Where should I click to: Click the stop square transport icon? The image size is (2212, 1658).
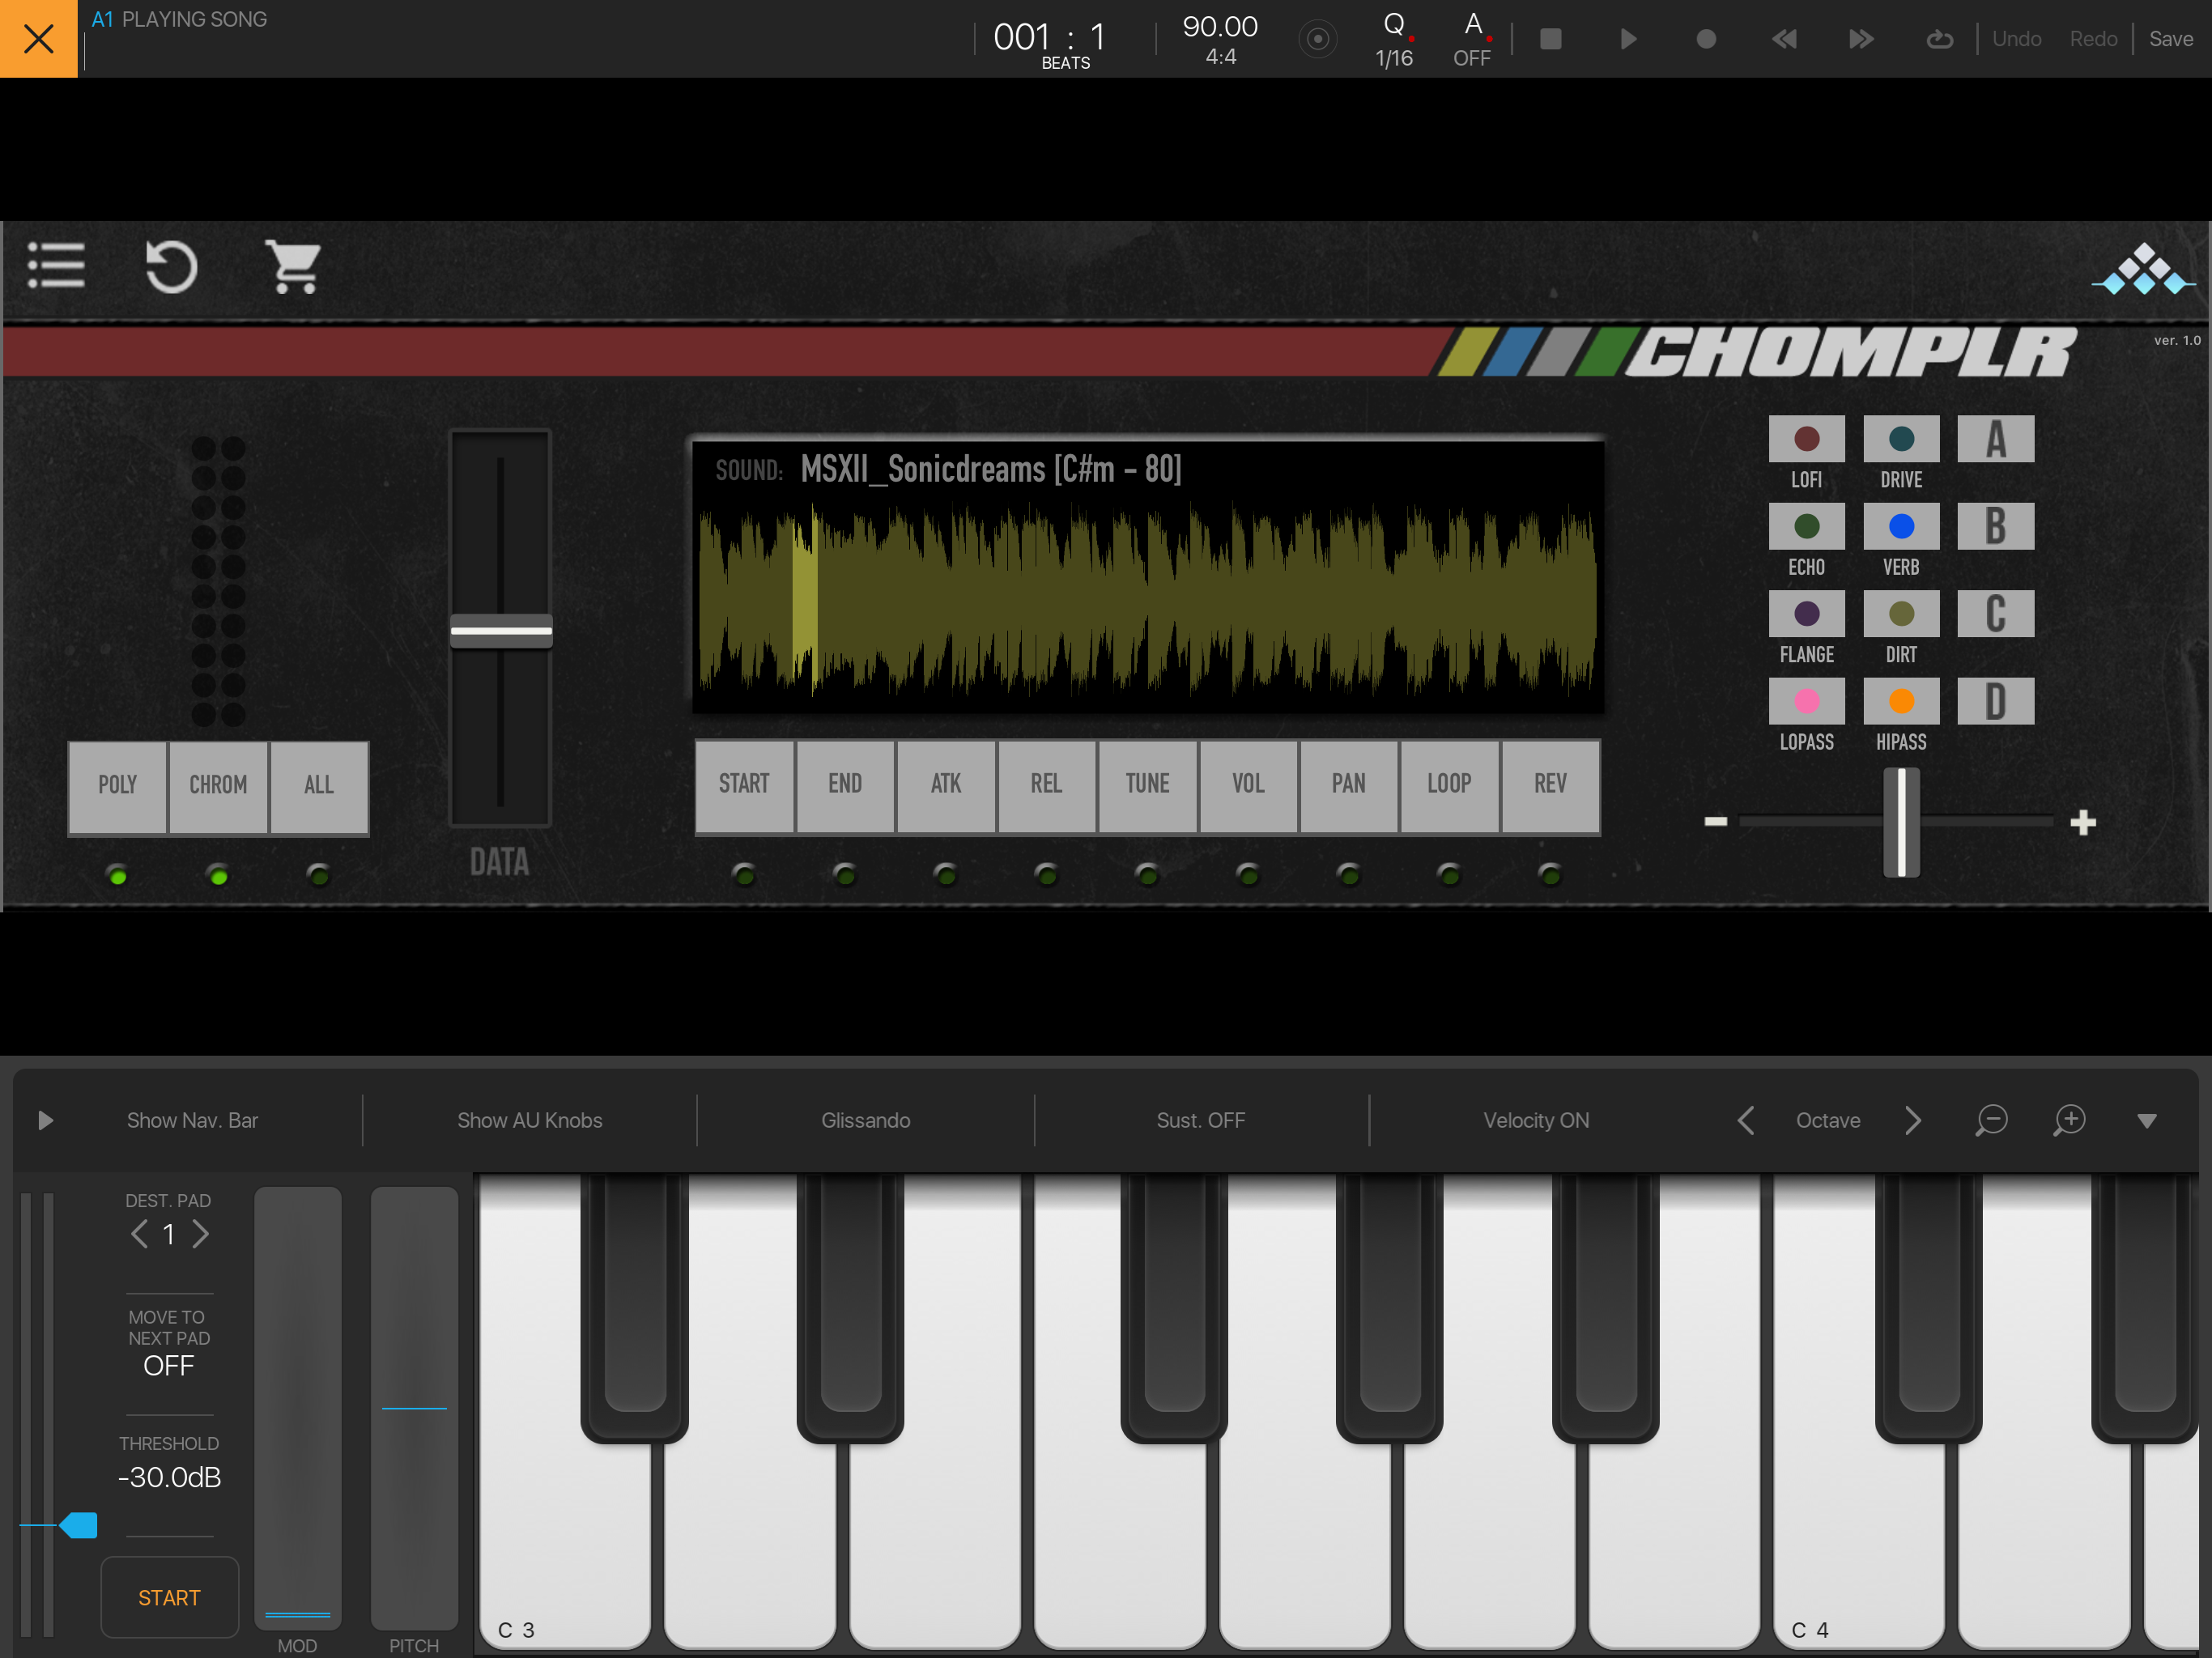[x=1550, y=39]
